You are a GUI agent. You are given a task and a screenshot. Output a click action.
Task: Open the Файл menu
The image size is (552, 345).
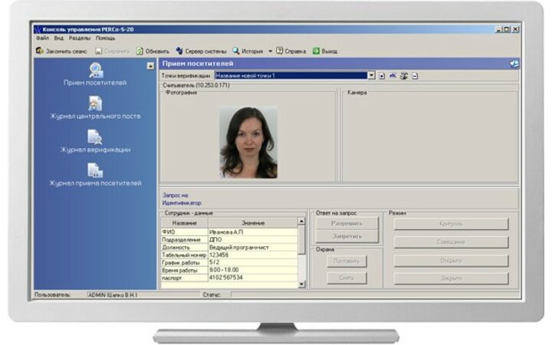(41, 38)
